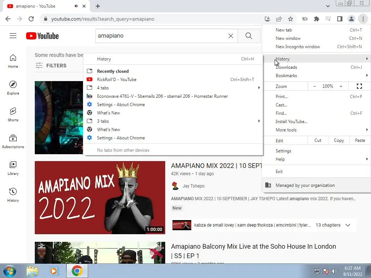The image size is (371, 278).
Task: Expand the Help submenu
Action: click(316, 159)
